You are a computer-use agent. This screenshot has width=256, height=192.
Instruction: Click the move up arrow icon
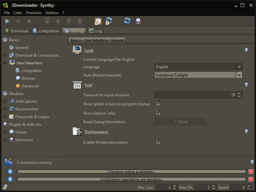(x=58, y=21)
